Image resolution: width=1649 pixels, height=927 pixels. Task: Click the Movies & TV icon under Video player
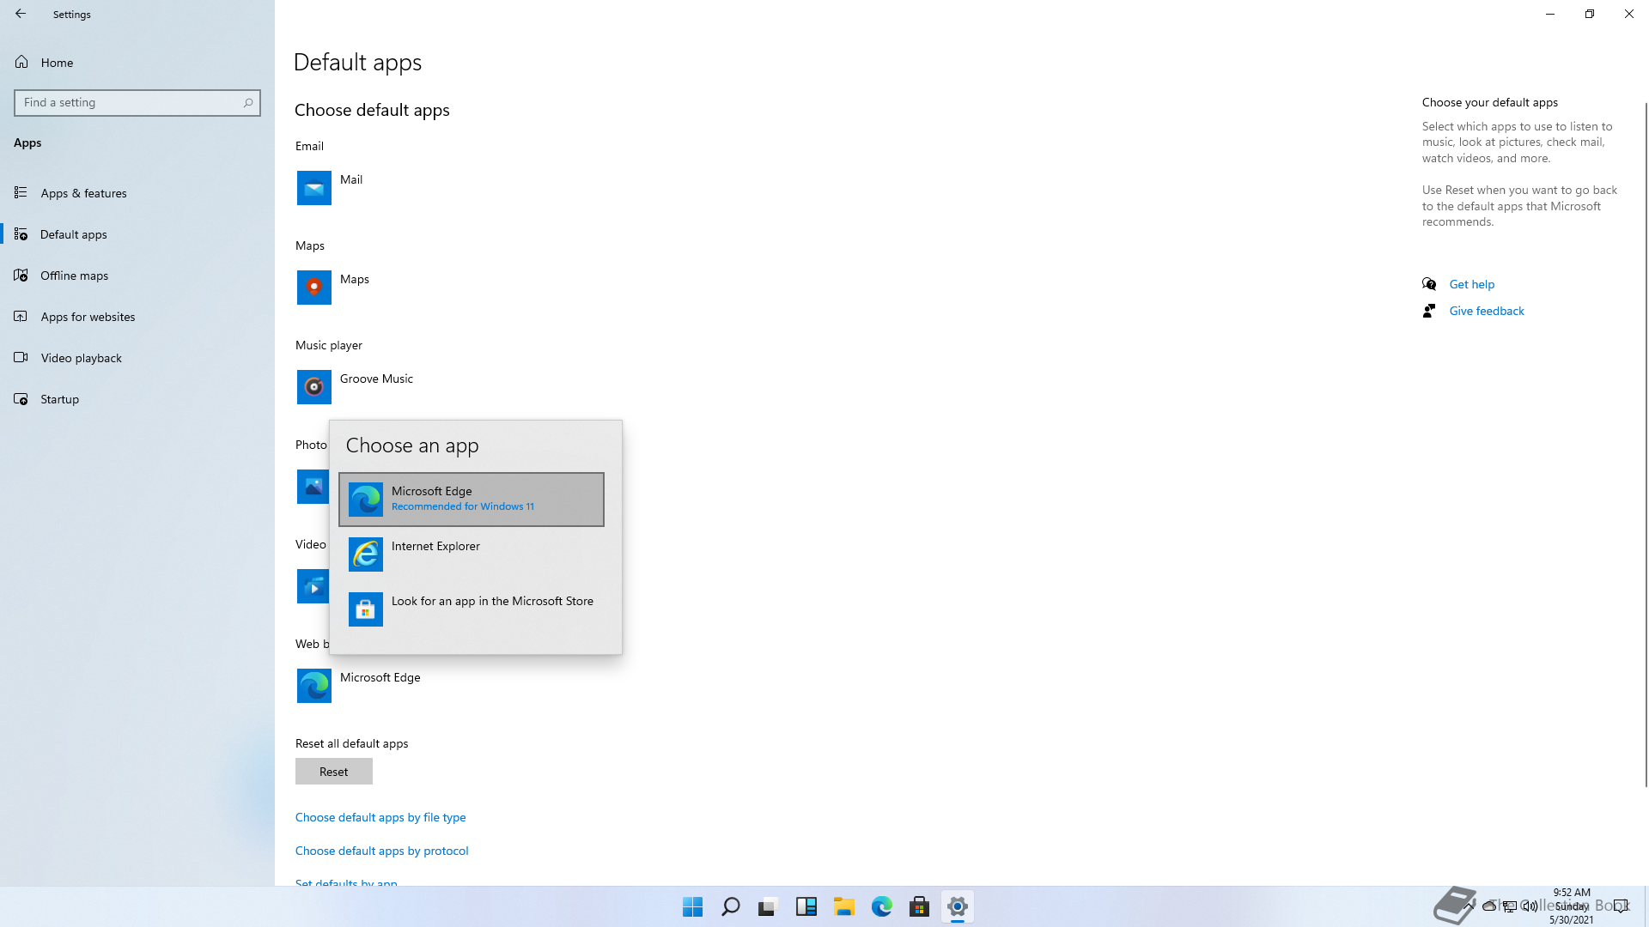pos(313,586)
